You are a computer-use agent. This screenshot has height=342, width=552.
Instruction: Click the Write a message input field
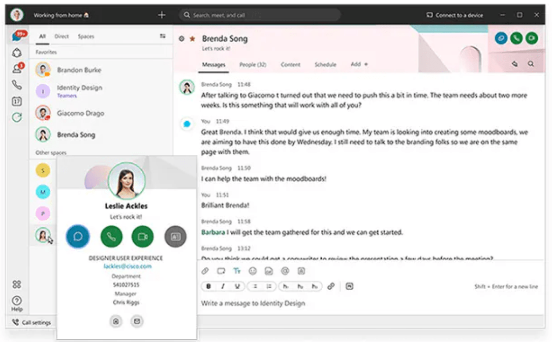(370, 303)
